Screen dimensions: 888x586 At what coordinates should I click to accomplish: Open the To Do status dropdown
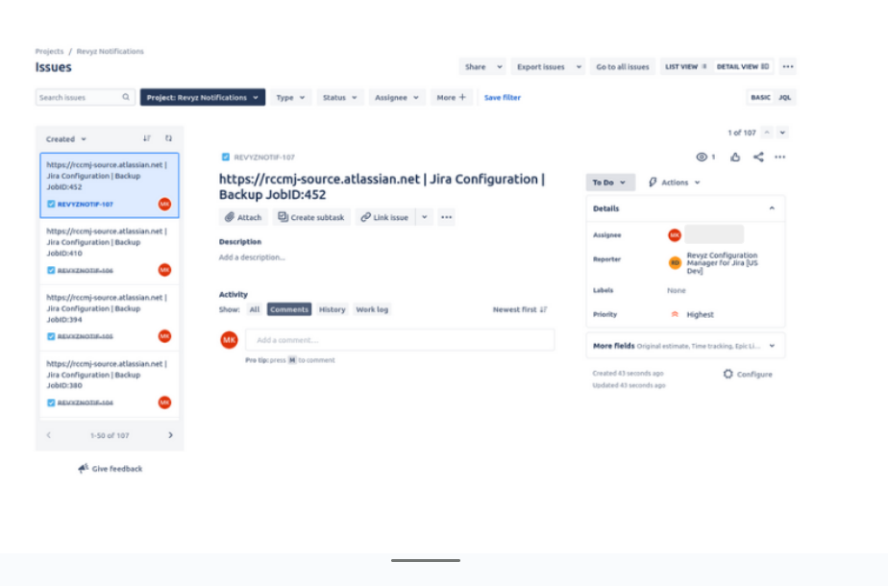[x=610, y=183]
